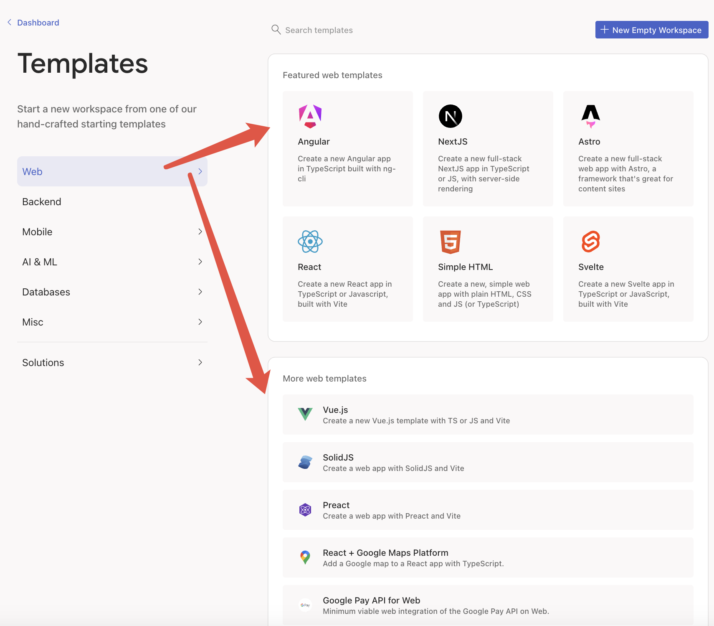Screen dimensions: 714x626
Task: Click the back arrow beside Dashboard
Action: (x=9, y=22)
